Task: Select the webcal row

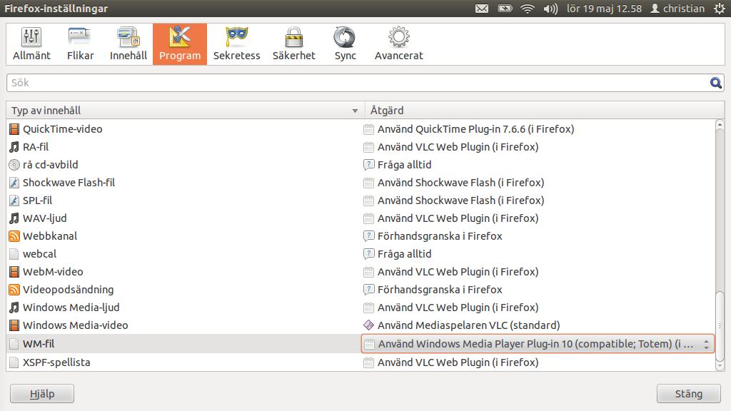Action: [361, 254]
